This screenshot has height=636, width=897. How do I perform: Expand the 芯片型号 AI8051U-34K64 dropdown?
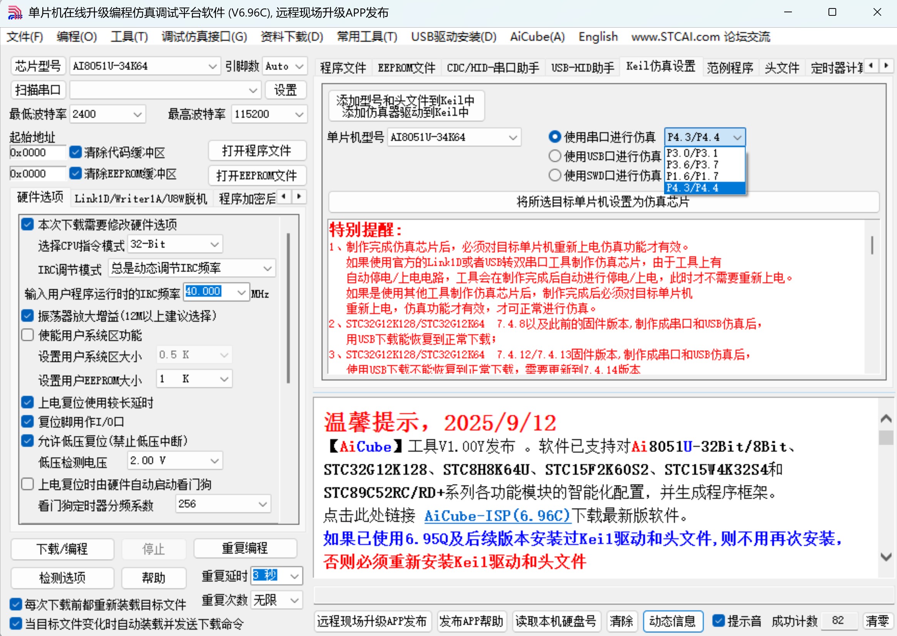213,67
